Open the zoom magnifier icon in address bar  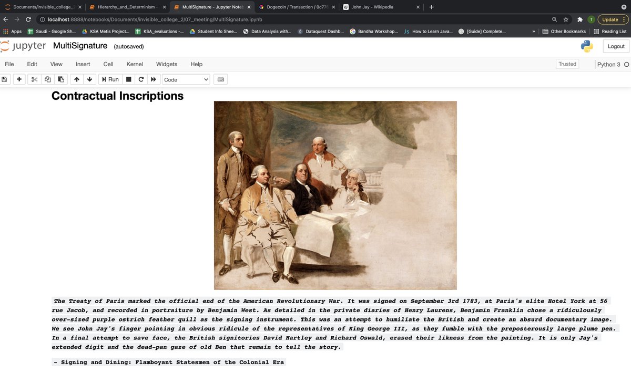554,19
